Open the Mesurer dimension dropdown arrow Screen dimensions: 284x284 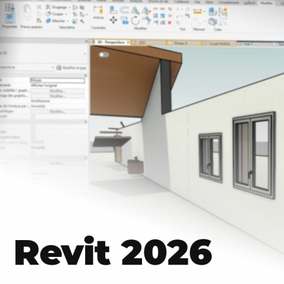(205, 12)
